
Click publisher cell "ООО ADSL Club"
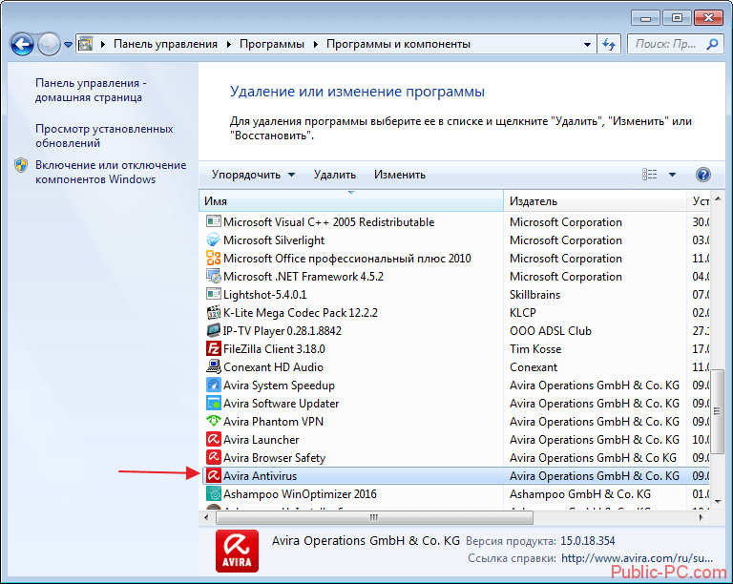551,331
